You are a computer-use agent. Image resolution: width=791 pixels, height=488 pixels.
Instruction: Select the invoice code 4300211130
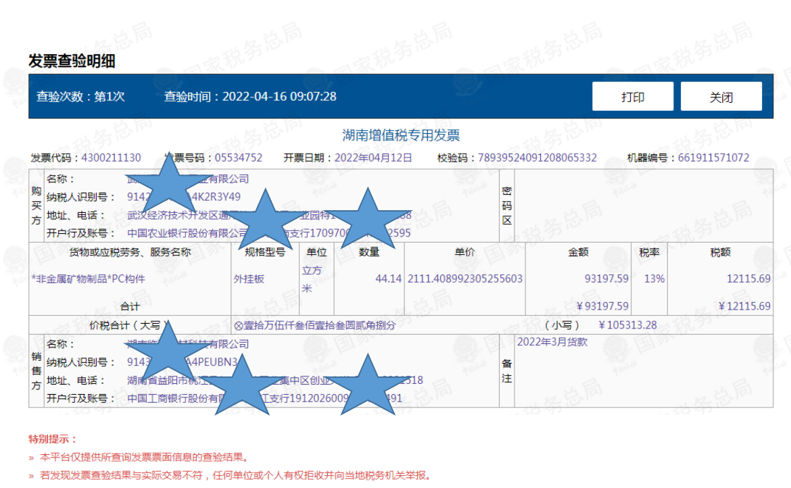click(111, 158)
